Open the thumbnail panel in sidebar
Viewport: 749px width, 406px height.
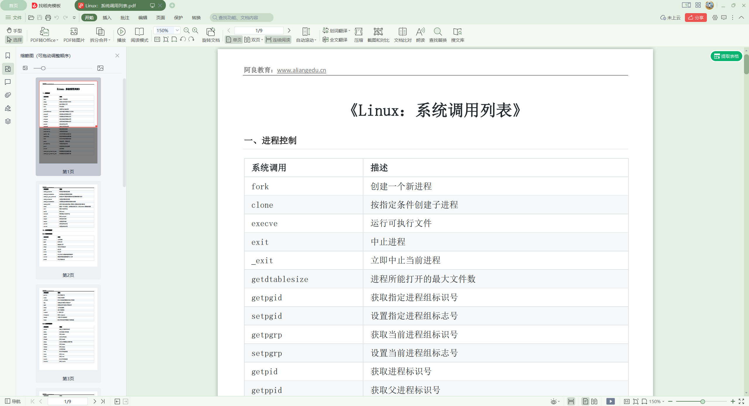click(x=8, y=69)
